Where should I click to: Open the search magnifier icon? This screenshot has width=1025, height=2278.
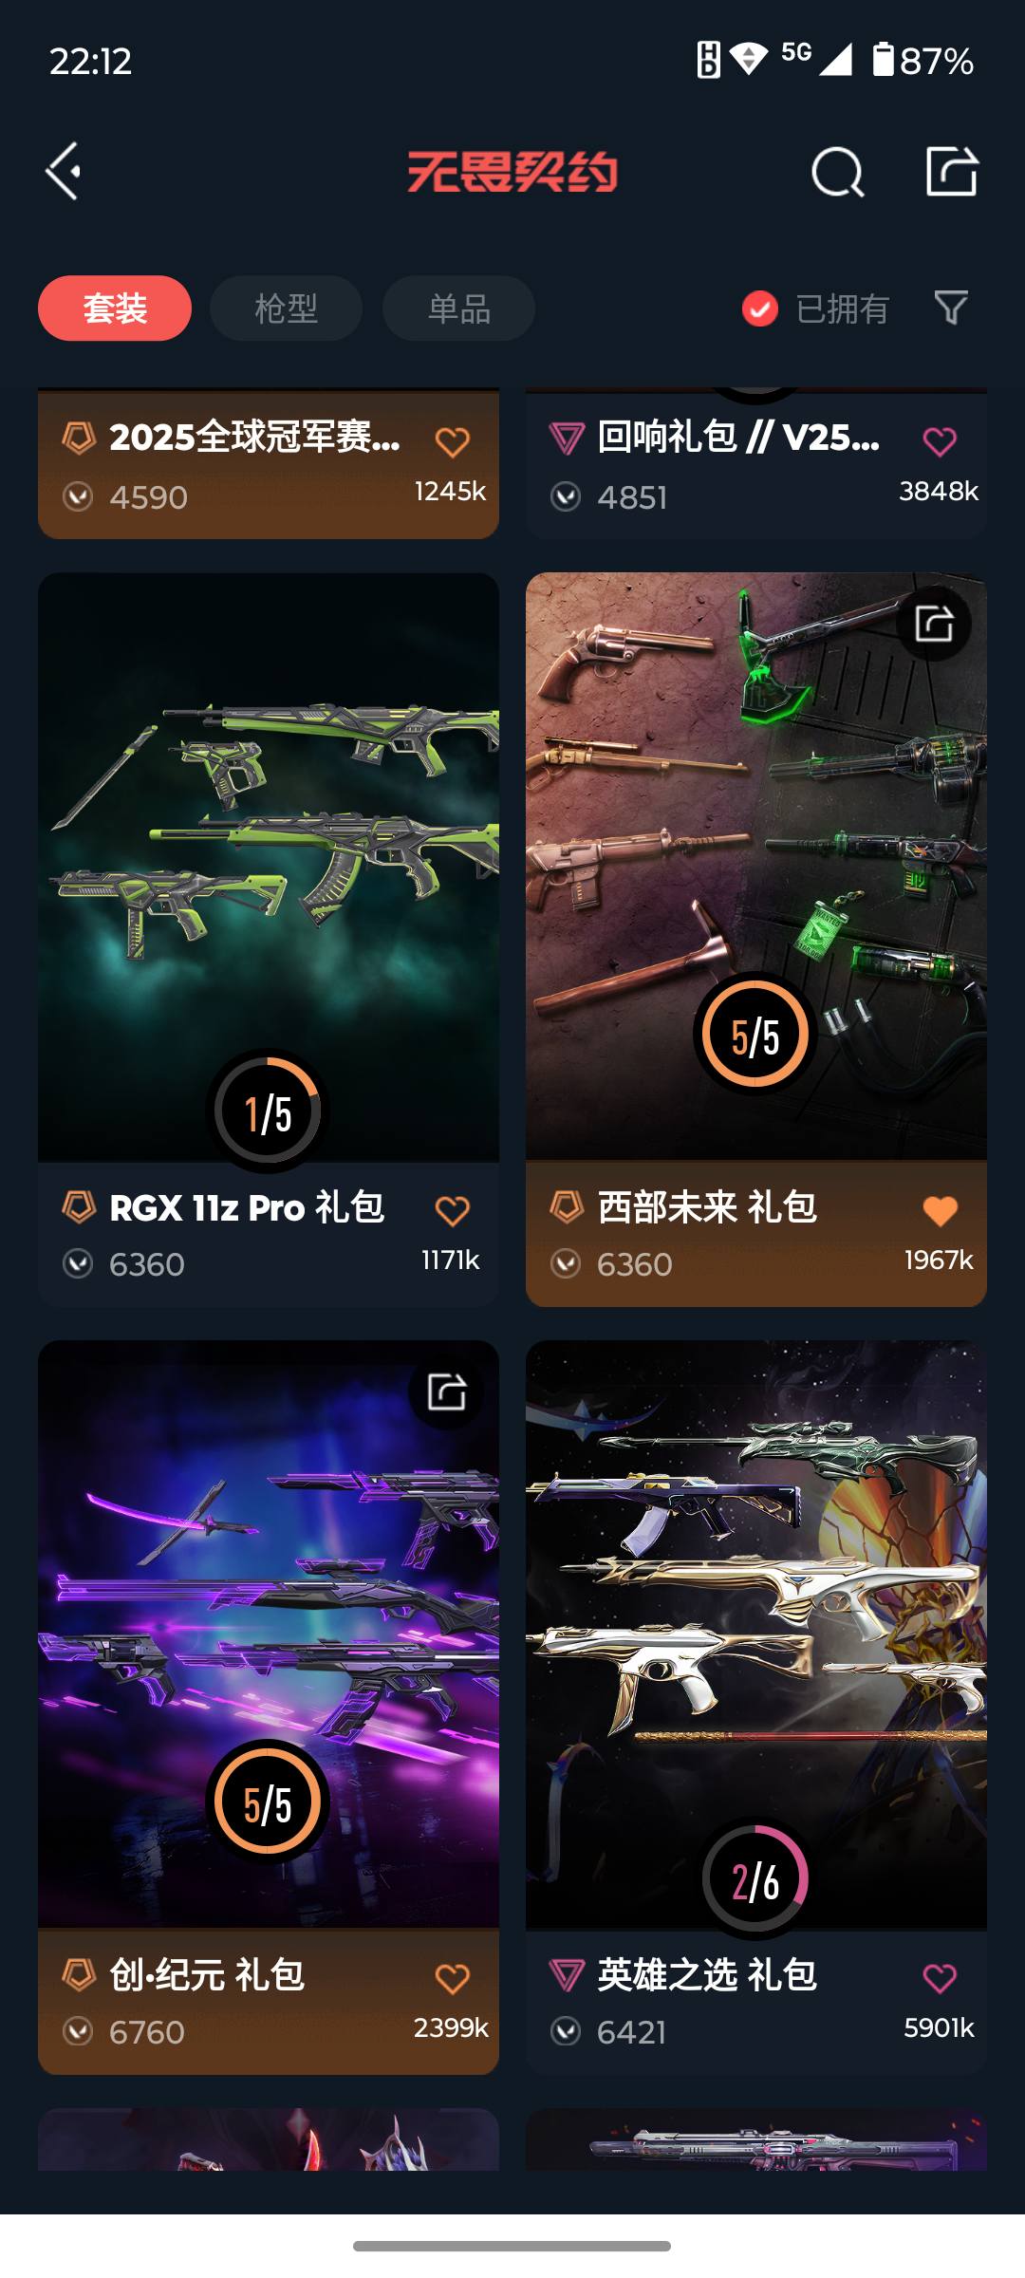pos(838,172)
